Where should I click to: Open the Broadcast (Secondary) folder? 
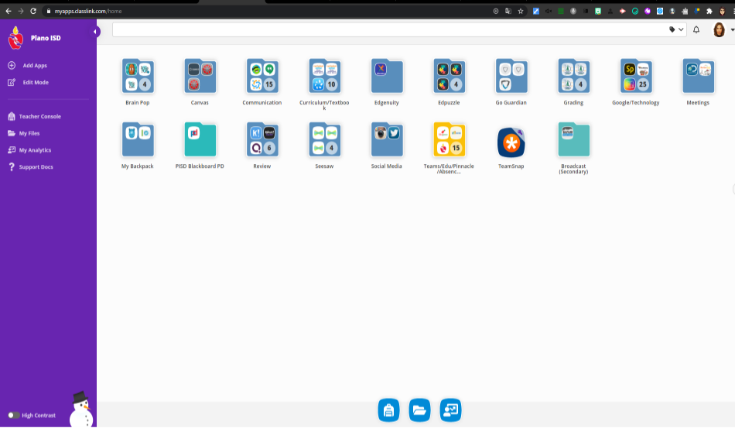click(574, 140)
